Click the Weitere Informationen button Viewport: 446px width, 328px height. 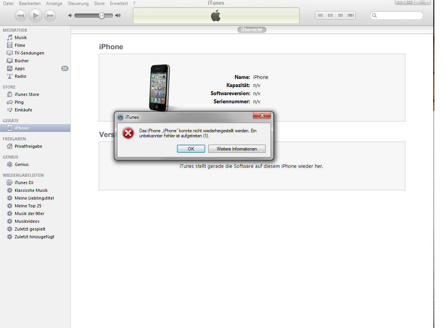(x=237, y=149)
